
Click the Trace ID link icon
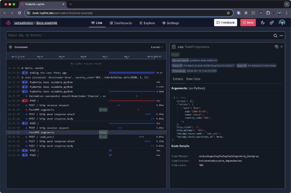[185, 66]
